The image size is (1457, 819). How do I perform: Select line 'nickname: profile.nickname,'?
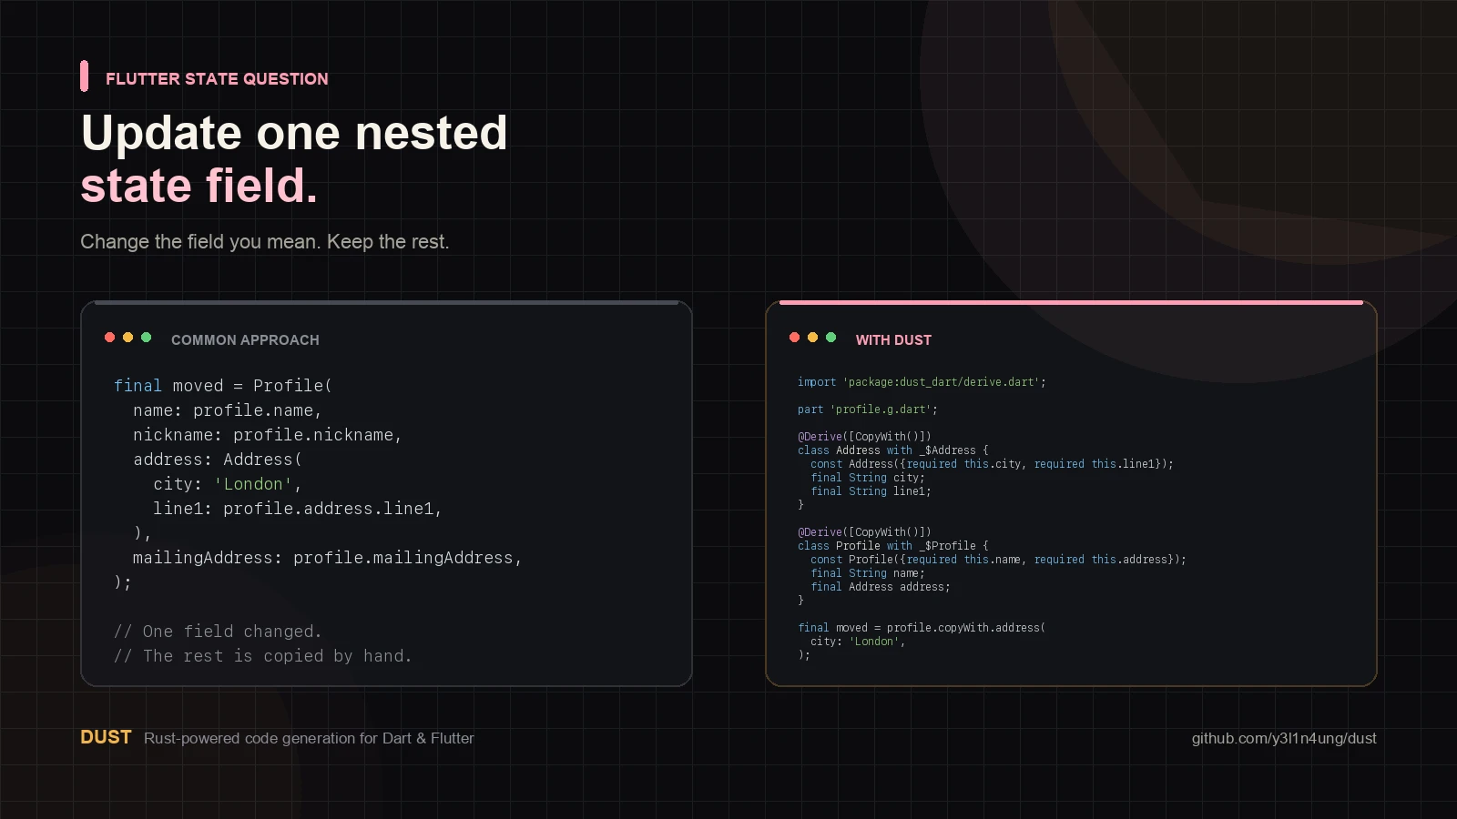[268, 435]
